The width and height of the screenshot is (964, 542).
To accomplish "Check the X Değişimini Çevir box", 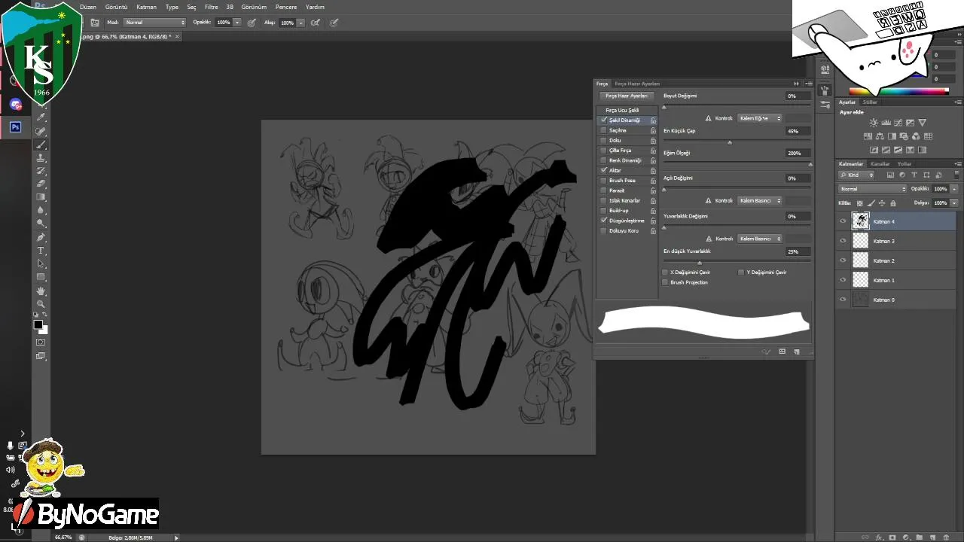I will [x=665, y=273].
